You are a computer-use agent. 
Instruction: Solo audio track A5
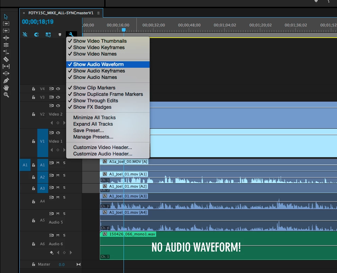64,214
